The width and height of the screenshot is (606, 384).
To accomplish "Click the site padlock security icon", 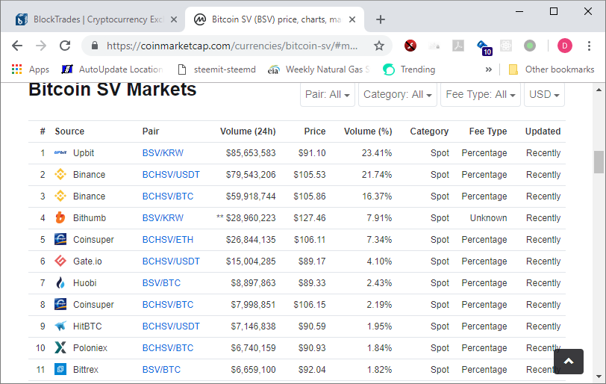I will (95, 46).
